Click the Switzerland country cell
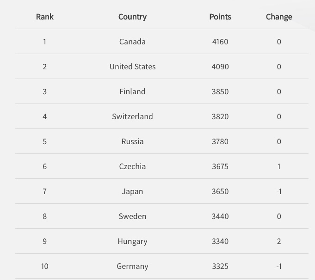 tap(132, 116)
